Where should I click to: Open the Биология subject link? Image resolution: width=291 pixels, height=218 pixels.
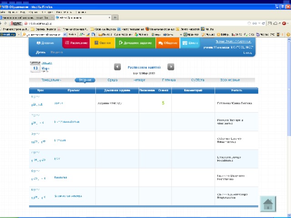coord(61,177)
